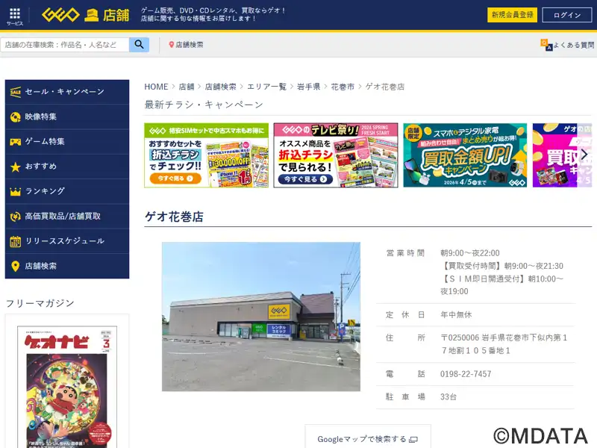
Task: Go to 店舗 breadcrumb
Action: [187, 87]
